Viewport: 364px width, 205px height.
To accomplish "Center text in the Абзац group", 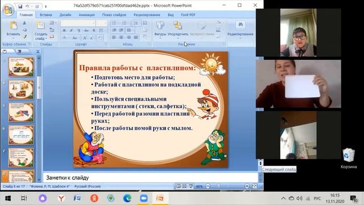I will [121, 37].
